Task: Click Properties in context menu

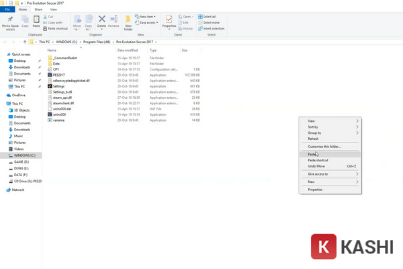Action: (x=330, y=190)
